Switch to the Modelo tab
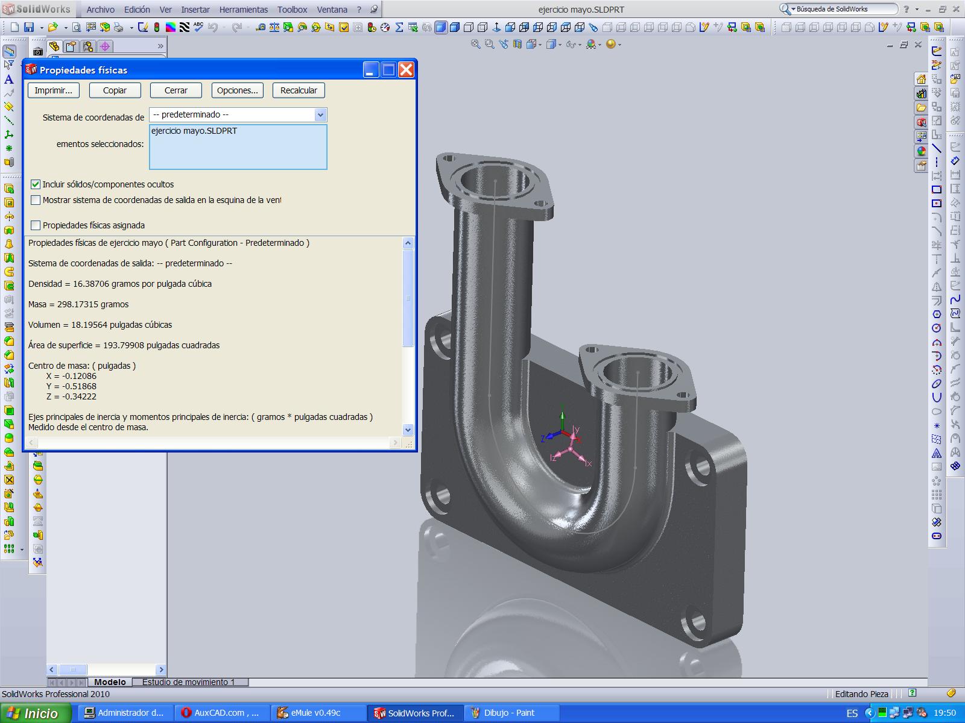965x723 pixels. [110, 682]
